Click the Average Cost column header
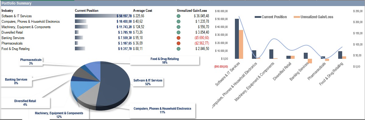The image size is (365, 120). click(x=143, y=11)
